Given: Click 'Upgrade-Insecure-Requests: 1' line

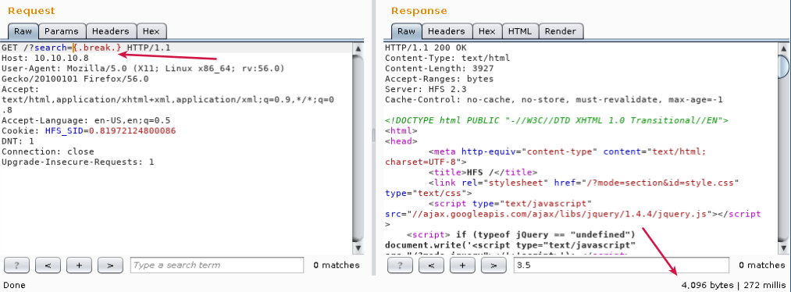Looking at the screenshot, I should click(77, 162).
